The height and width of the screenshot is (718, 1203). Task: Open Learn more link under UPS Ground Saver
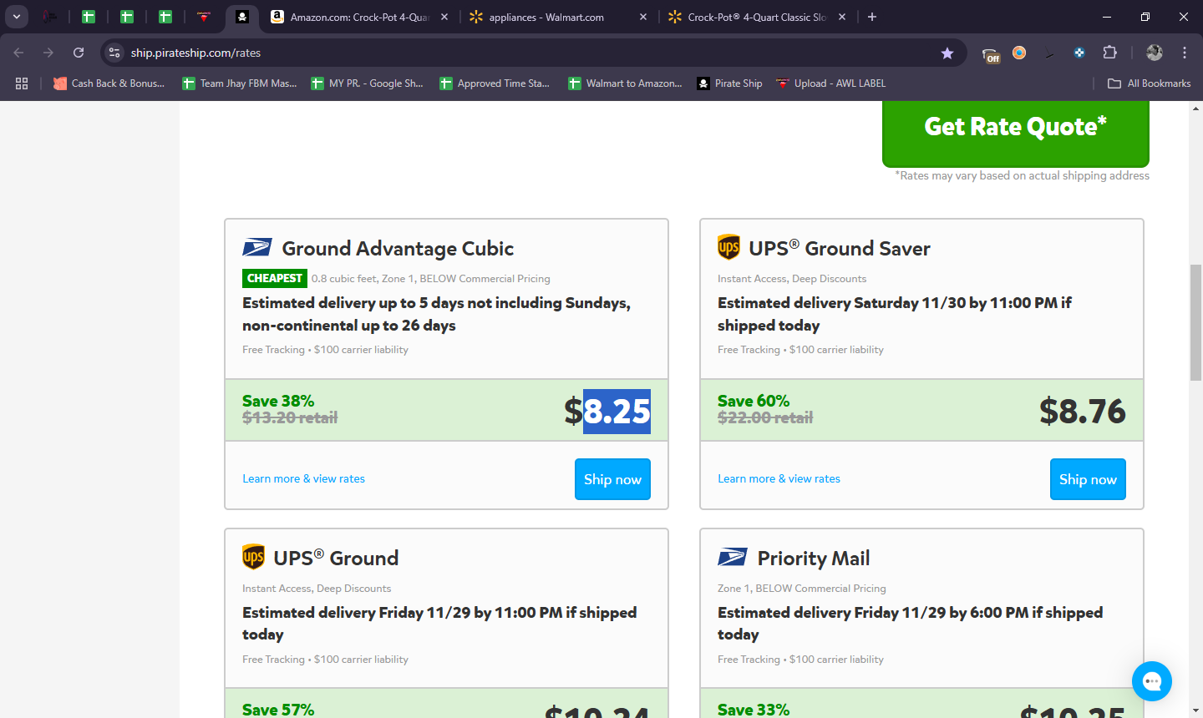point(779,478)
